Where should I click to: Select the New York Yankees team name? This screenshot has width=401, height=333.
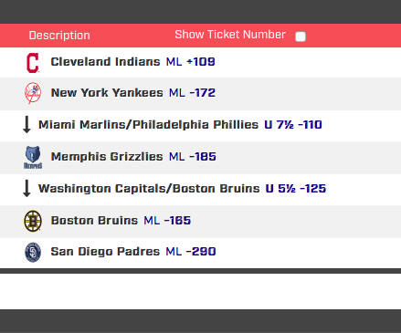pos(107,92)
